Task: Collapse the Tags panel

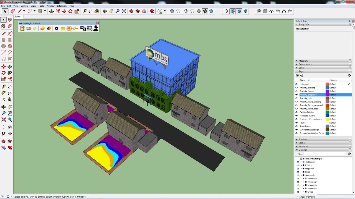Action: [x=323, y=71]
